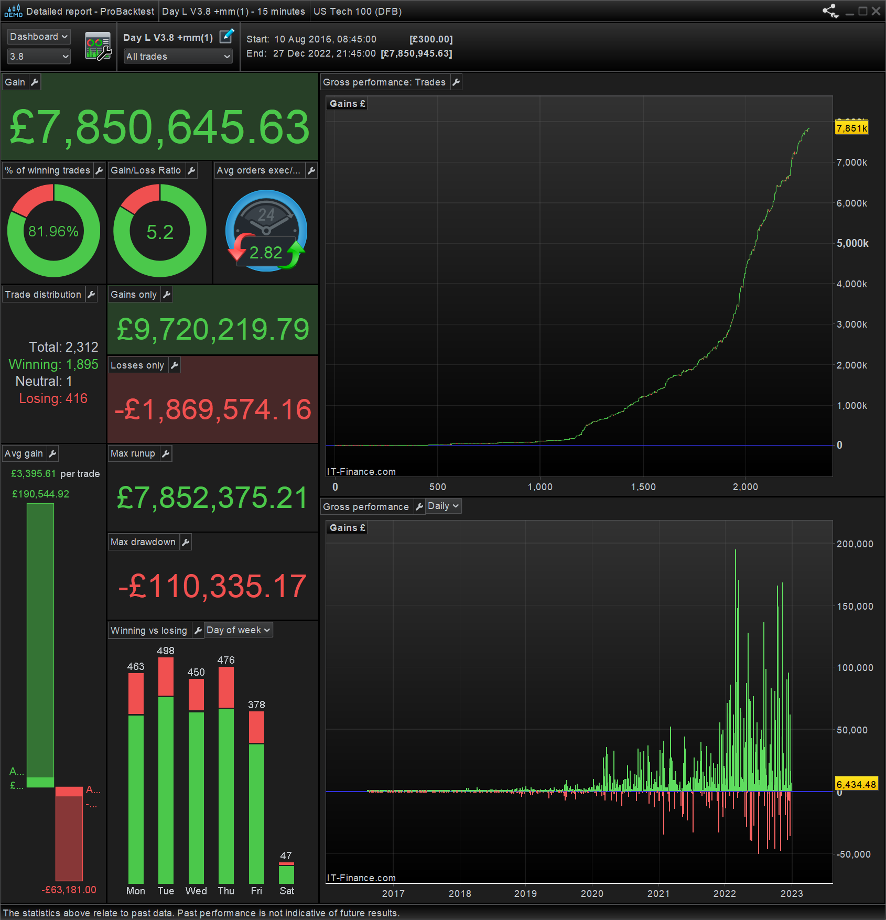Screen dimensions: 886x920
Task: Select the Gross performance: Trades panel title
Action: 384,82
